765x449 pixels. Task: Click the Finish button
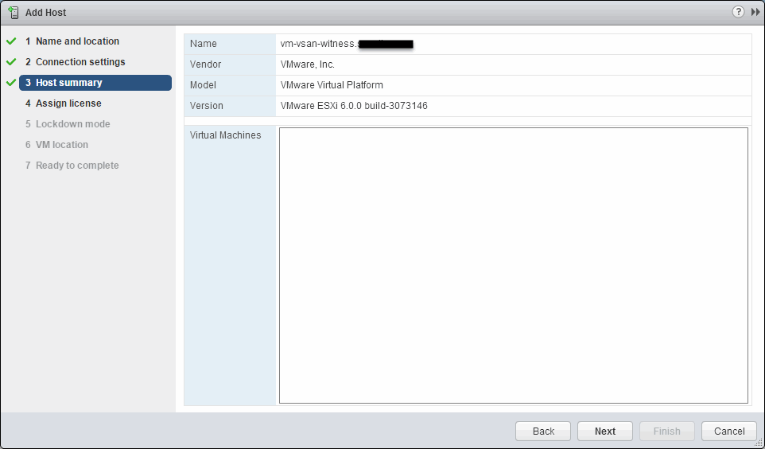[x=666, y=431]
